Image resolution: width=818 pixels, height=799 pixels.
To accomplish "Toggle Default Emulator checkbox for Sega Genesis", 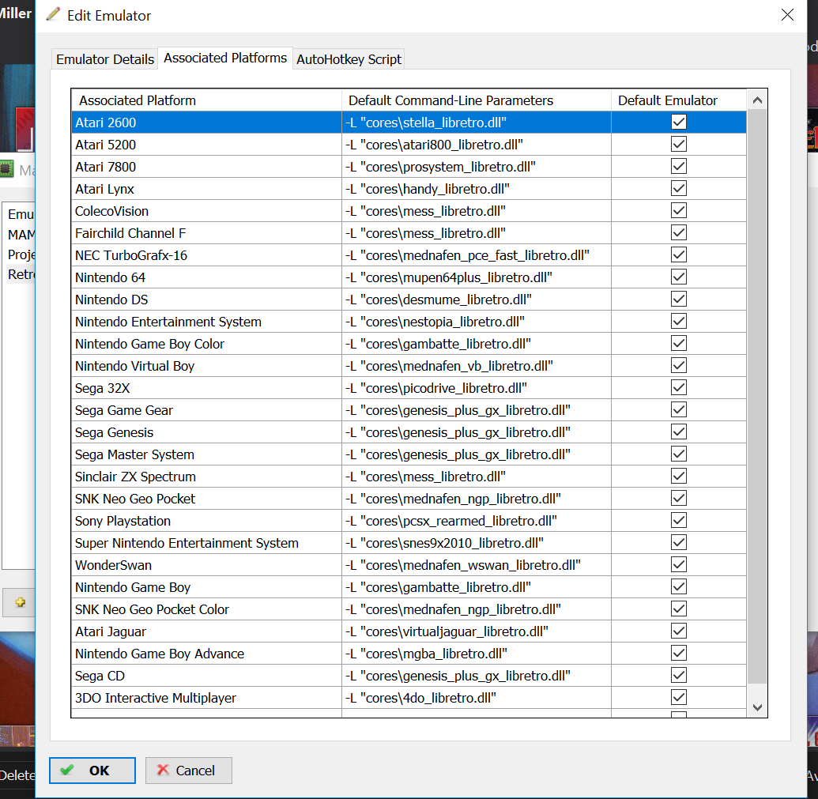I will (x=678, y=432).
